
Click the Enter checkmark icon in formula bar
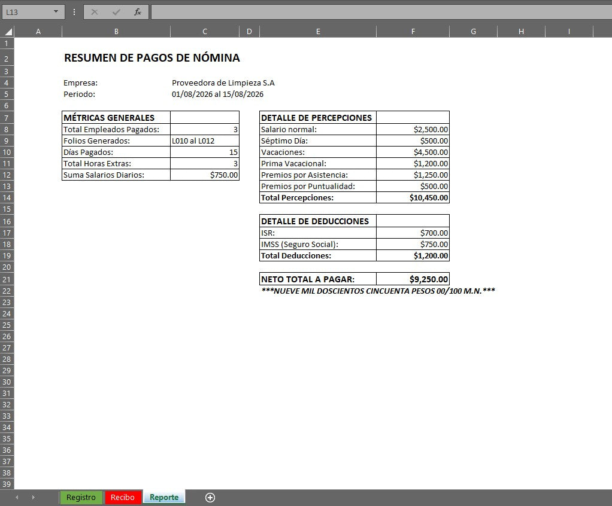coord(116,12)
